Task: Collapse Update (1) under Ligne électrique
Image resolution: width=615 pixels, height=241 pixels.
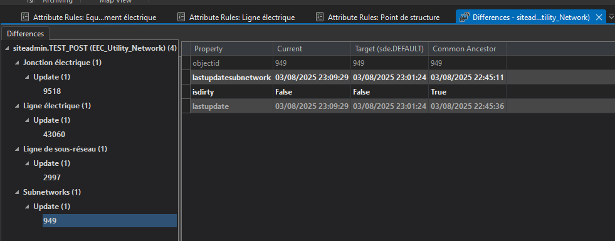Action: coord(27,120)
